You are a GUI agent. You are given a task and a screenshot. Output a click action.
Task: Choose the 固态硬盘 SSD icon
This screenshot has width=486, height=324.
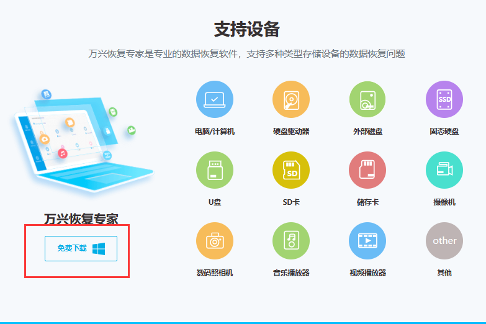(x=444, y=99)
